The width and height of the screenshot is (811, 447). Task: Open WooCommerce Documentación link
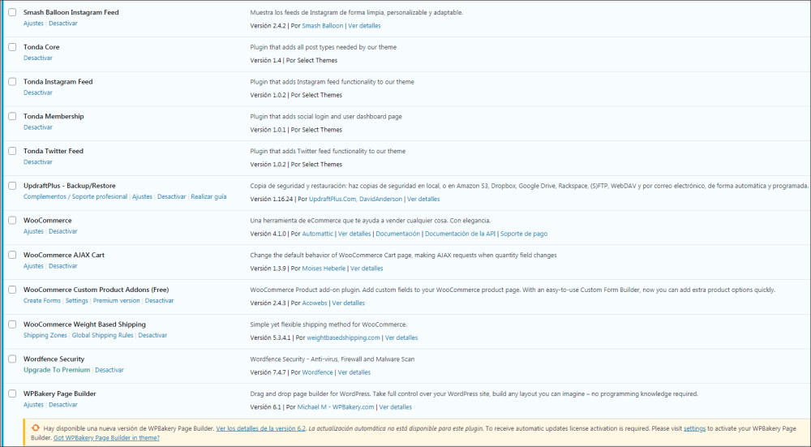tap(397, 234)
